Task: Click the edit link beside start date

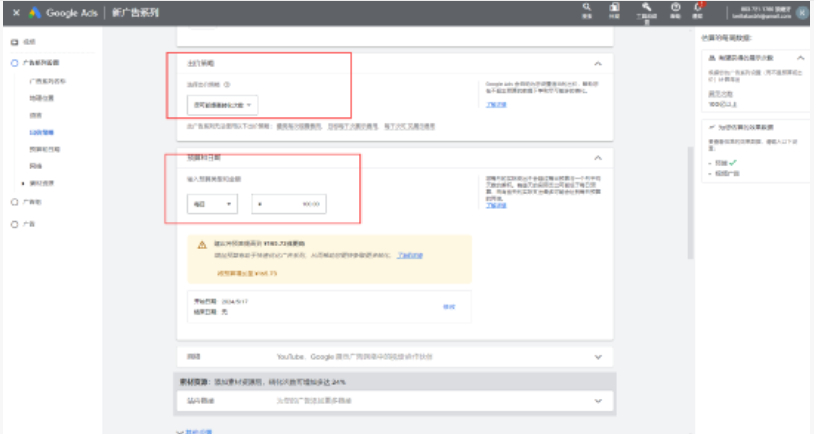Action: pos(449,307)
